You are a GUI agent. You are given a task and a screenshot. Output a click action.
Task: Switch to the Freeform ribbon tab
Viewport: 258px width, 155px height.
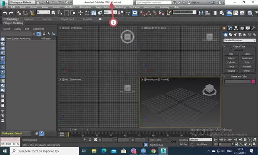click(28, 19)
